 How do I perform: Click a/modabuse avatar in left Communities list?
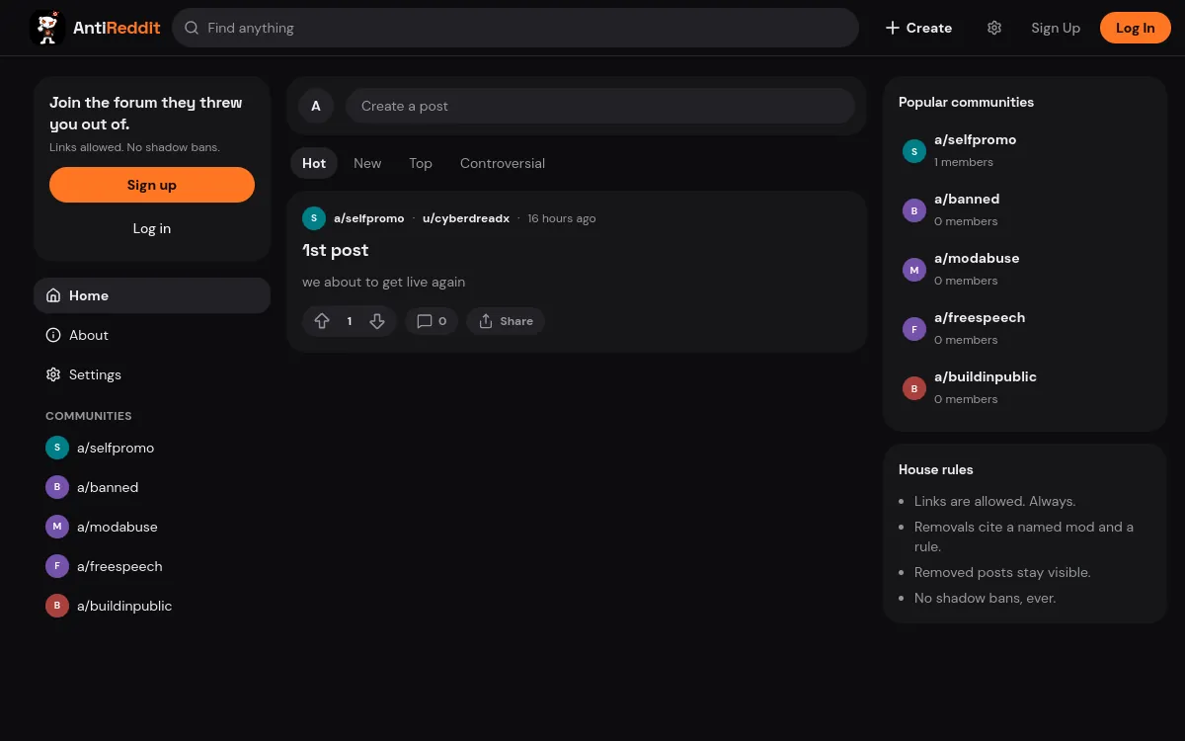(x=57, y=527)
